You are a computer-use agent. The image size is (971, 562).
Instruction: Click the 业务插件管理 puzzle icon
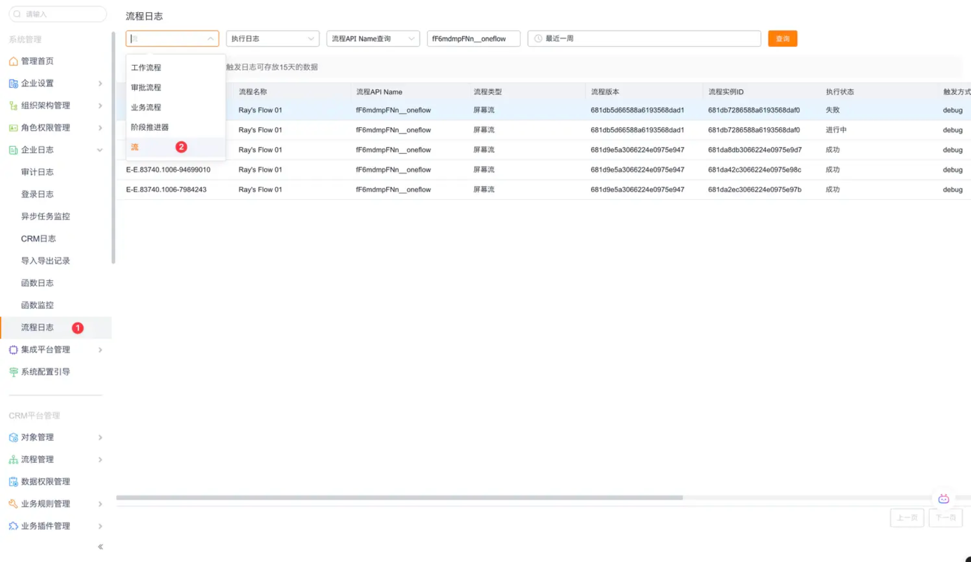(13, 526)
